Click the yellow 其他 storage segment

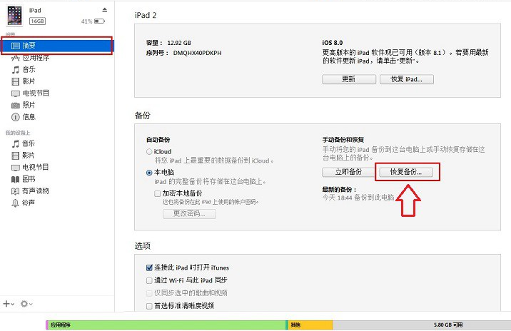coord(310,325)
